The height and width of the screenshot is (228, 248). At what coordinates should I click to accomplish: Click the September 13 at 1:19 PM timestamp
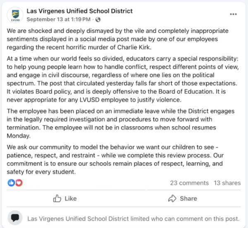tap(59, 19)
